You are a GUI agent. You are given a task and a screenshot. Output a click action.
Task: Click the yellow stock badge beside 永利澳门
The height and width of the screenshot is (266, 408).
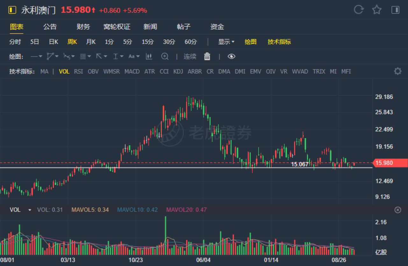click(x=12, y=10)
